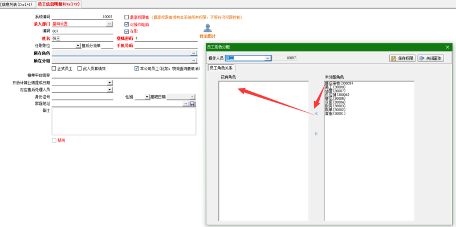Click 关闭窗体 button
Screen dimensions: 456x227
431,58
